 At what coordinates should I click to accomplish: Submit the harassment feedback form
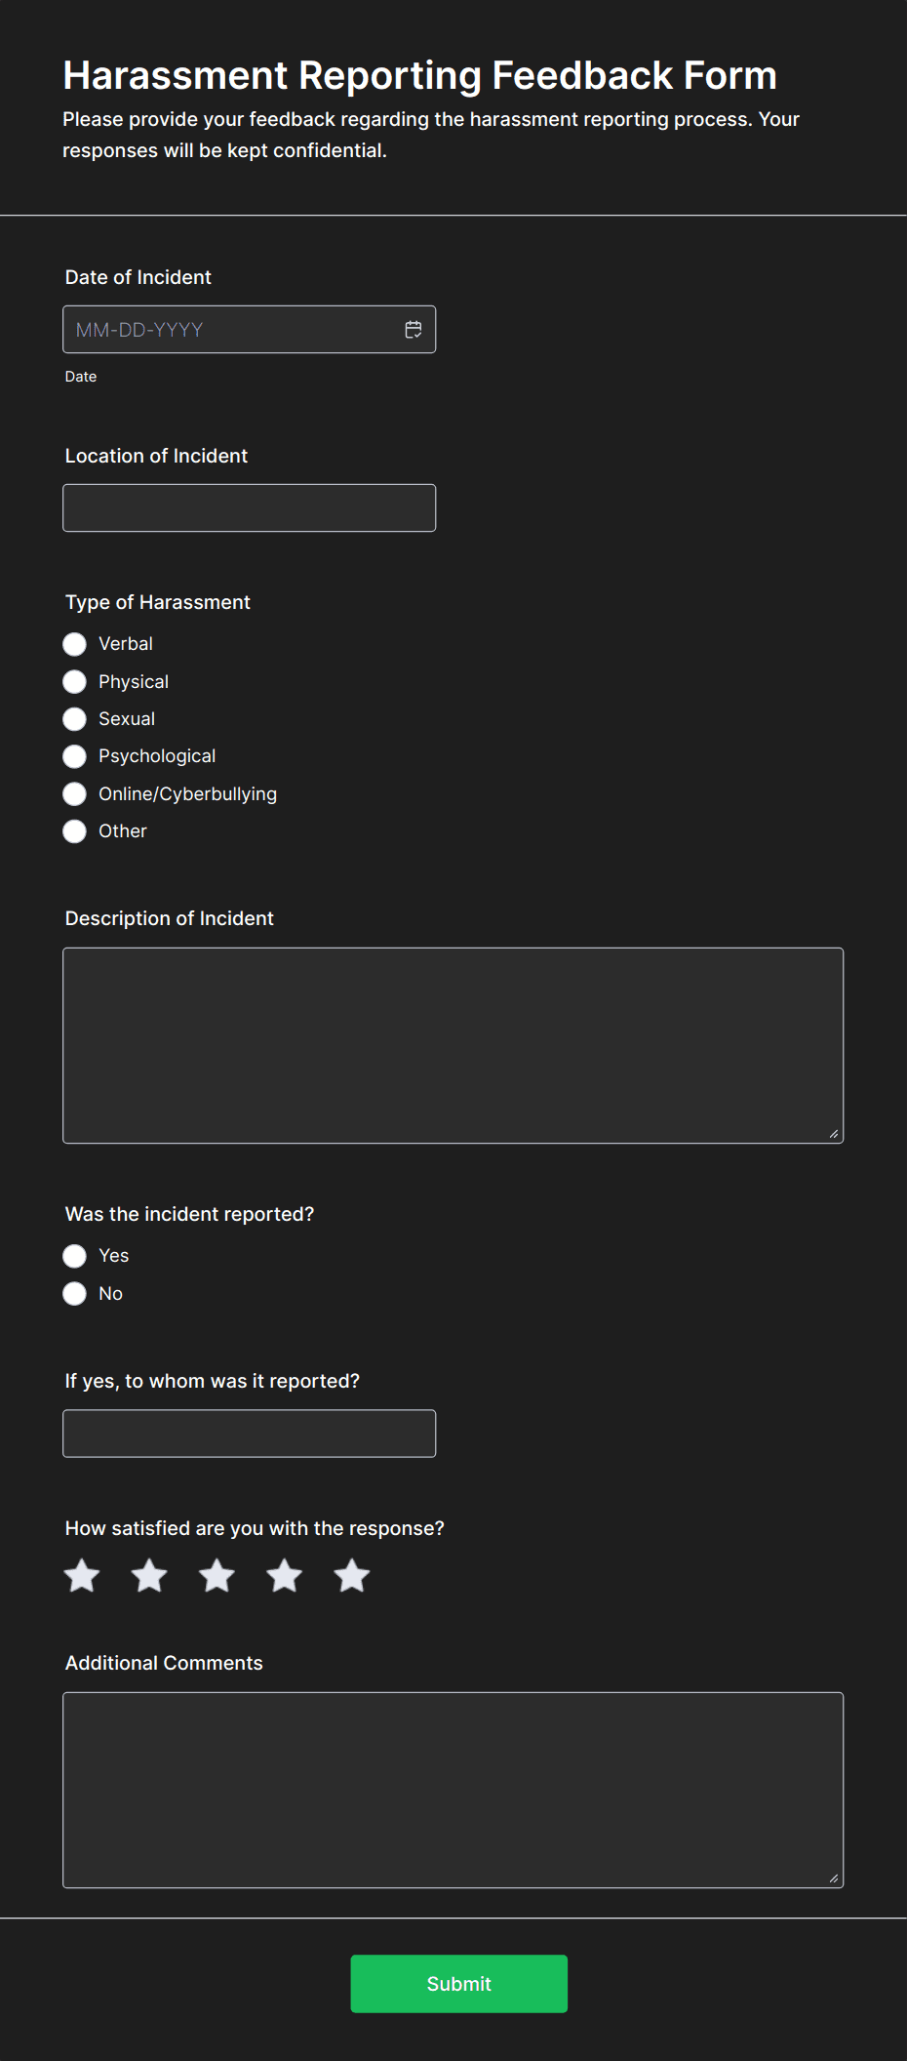pyautogui.click(x=458, y=1984)
